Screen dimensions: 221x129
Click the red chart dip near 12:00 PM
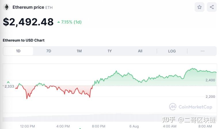coord(27,98)
